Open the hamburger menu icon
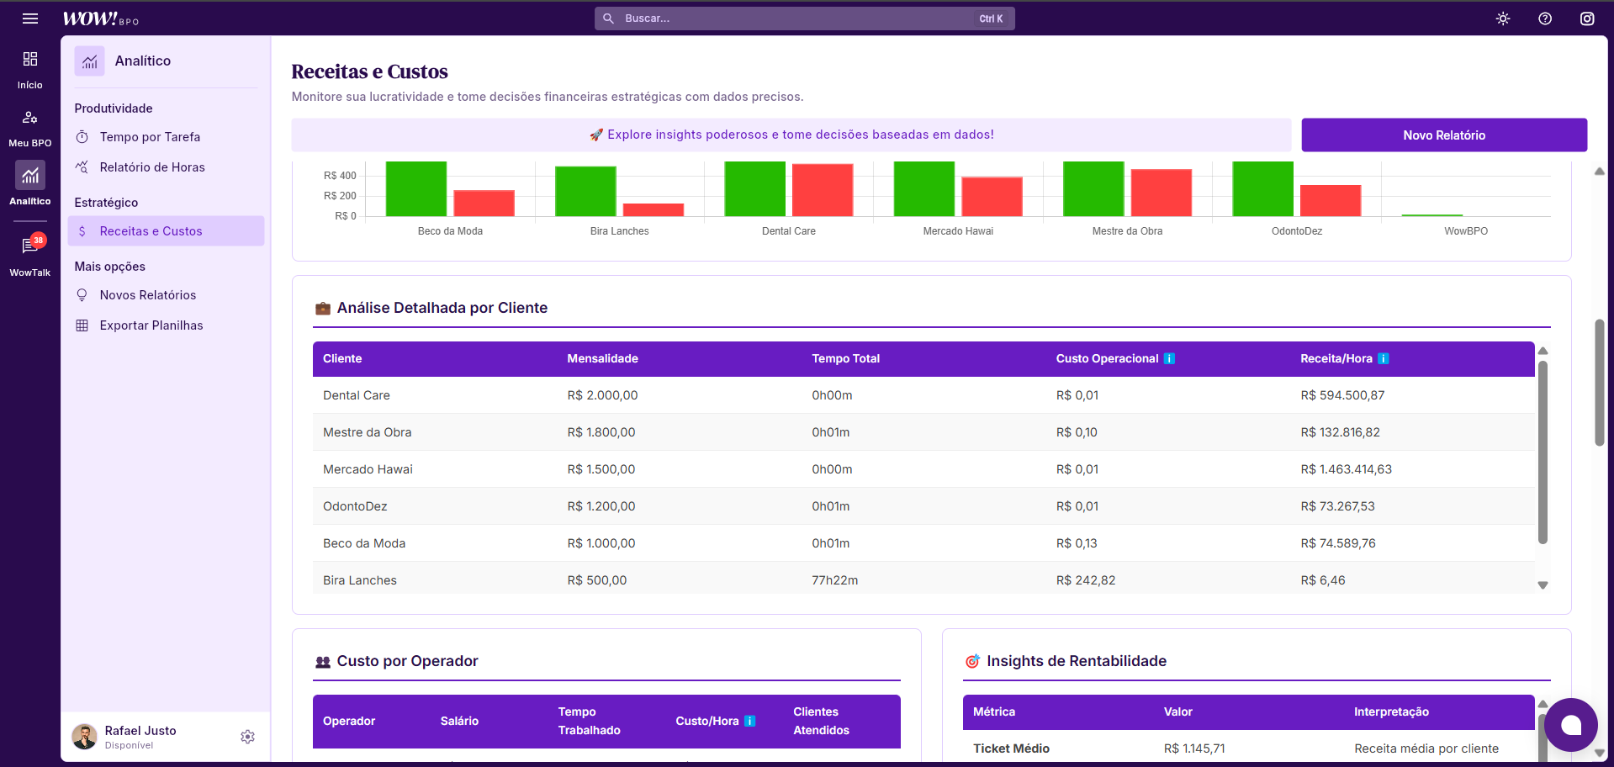This screenshot has width=1614, height=767. pyautogui.click(x=30, y=19)
